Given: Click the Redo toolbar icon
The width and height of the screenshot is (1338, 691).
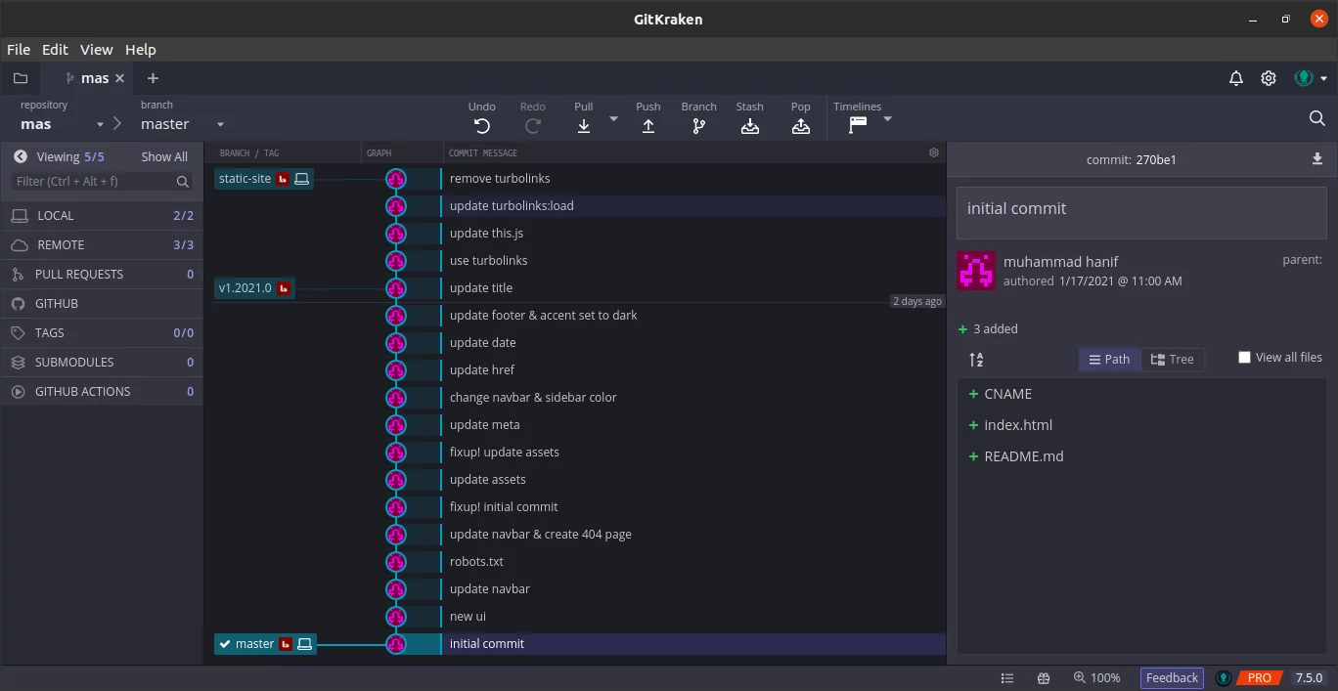Looking at the screenshot, I should [x=533, y=125].
